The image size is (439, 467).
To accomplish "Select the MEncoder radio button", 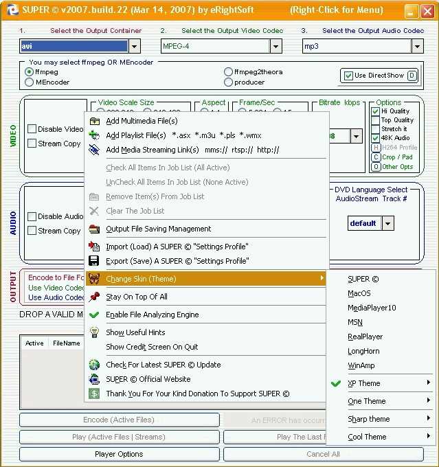I will coord(30,82).
